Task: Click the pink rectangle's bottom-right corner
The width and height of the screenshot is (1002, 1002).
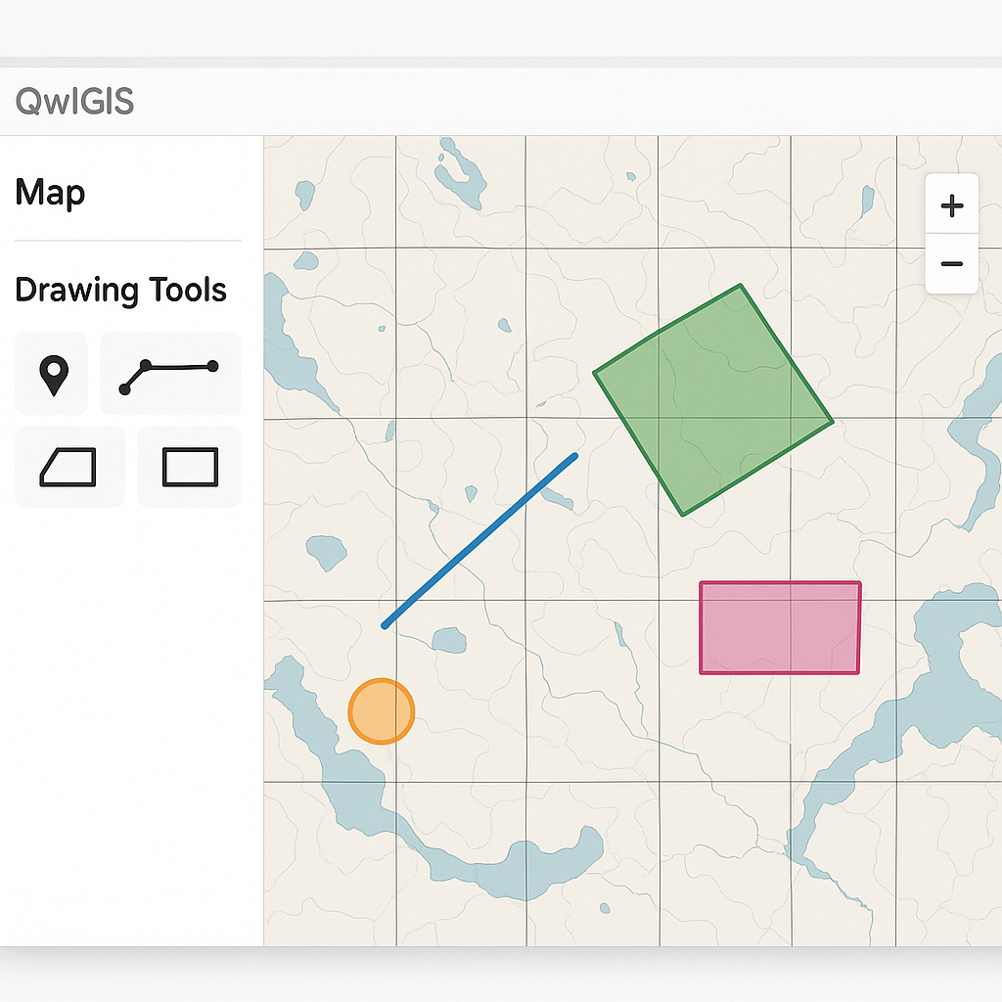Action: pyautogui.click(x=858, y=672)
